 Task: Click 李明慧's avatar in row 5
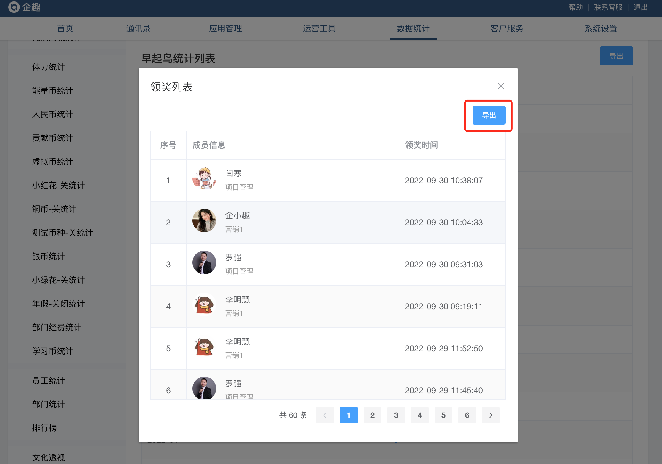[204, 347]
